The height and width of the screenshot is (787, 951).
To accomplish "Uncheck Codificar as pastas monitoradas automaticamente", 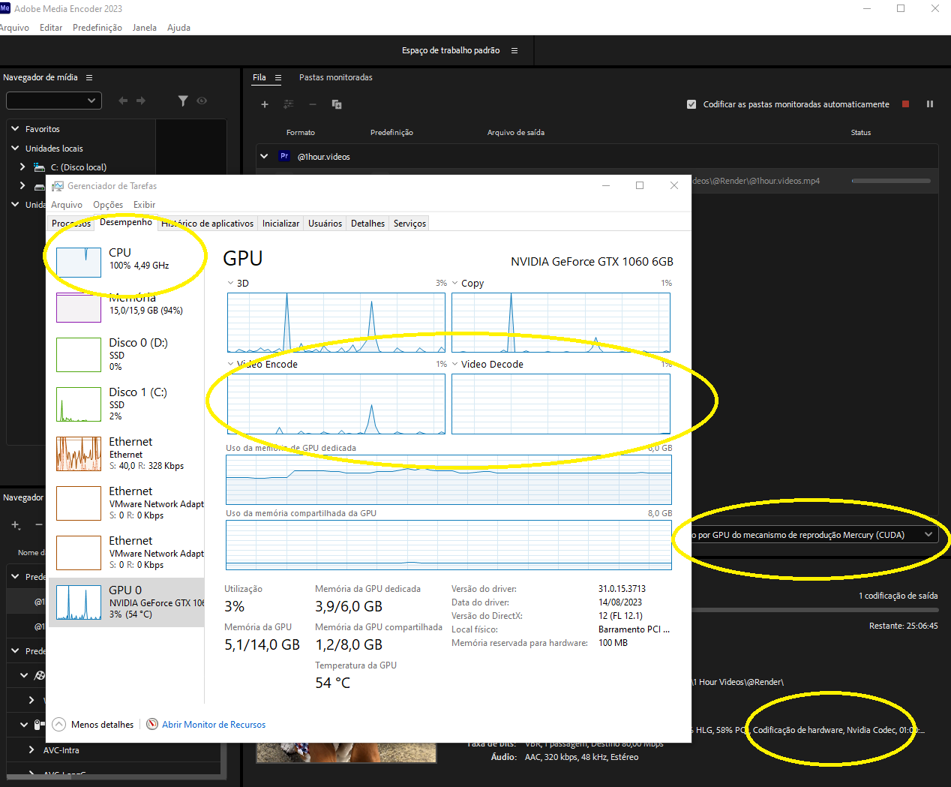I will pos(691,104).
